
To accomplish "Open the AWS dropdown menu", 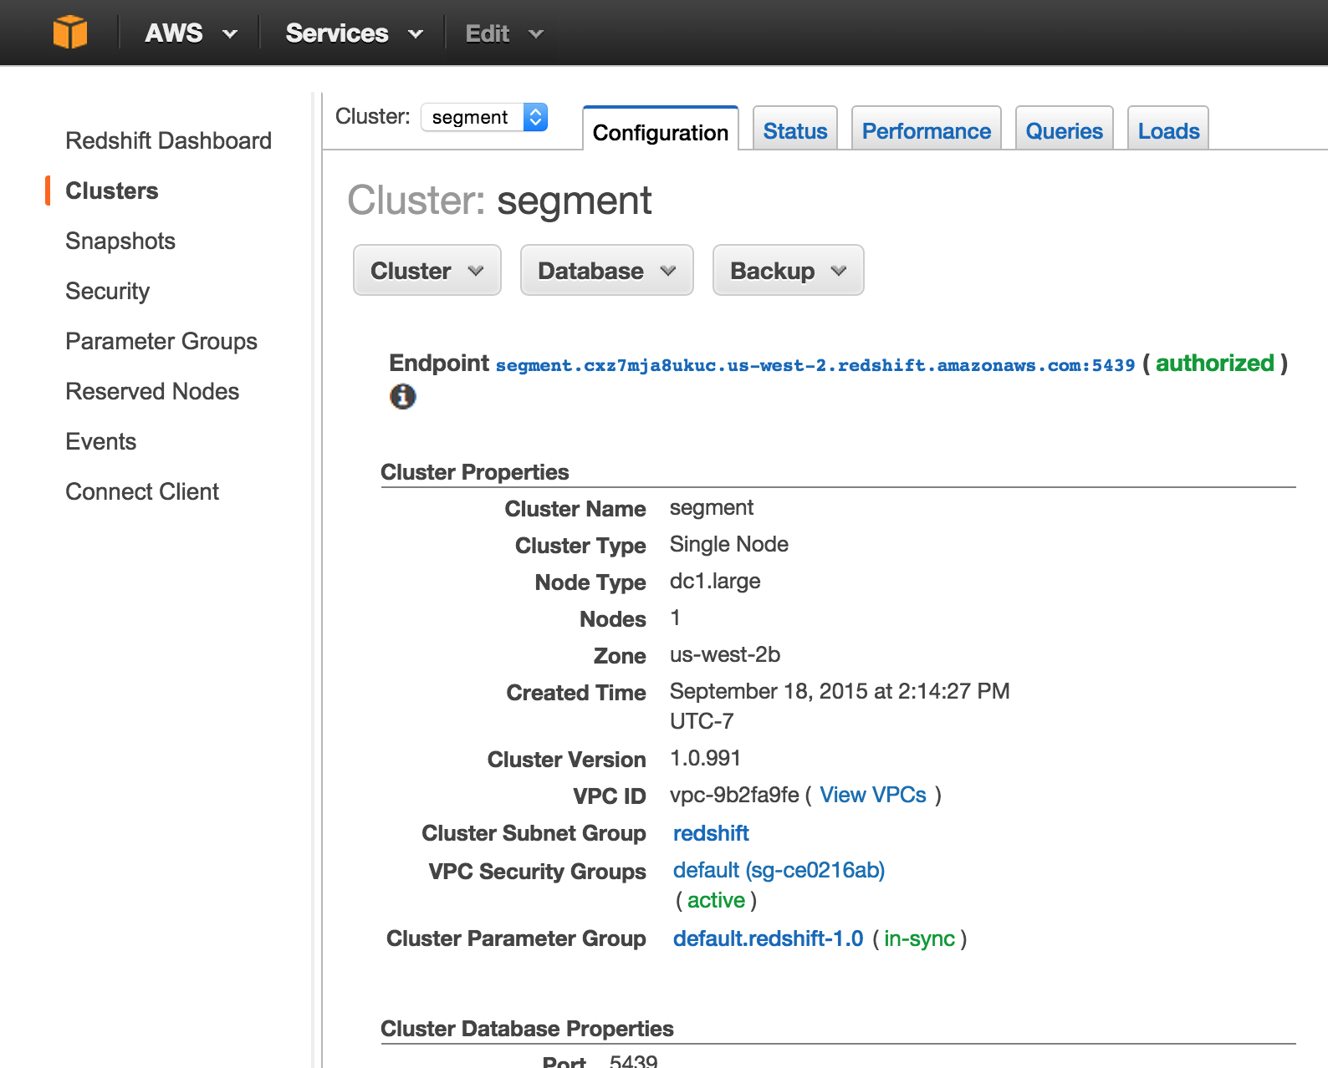I will (x=191, y=33).
